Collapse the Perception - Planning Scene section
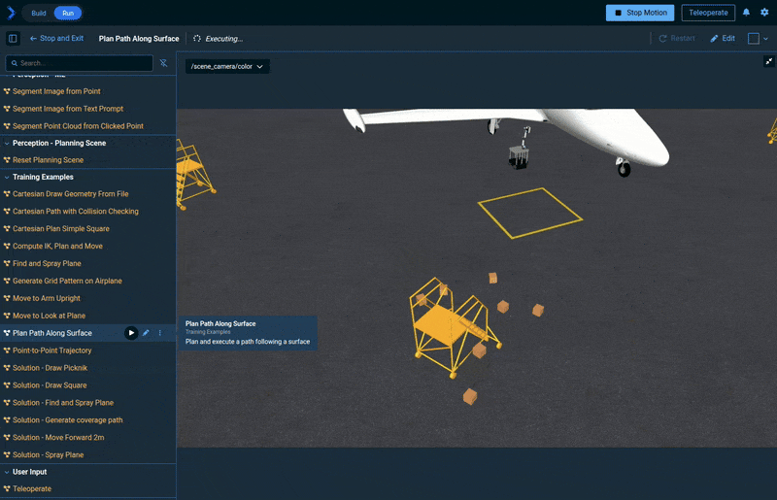The height and width of the screenshot is (500, 777). [7, 143]
